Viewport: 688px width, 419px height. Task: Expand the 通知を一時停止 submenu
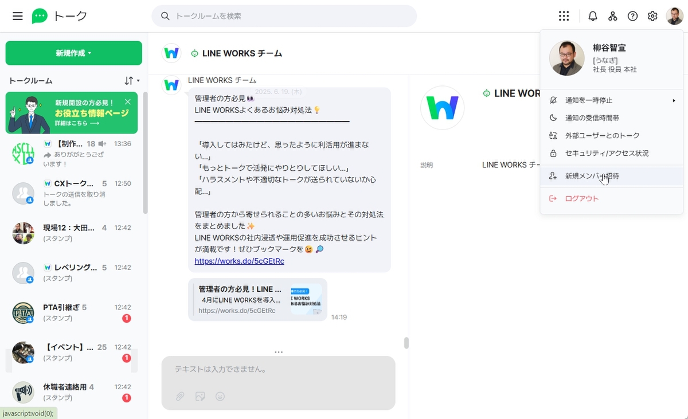tap(611, 100)
